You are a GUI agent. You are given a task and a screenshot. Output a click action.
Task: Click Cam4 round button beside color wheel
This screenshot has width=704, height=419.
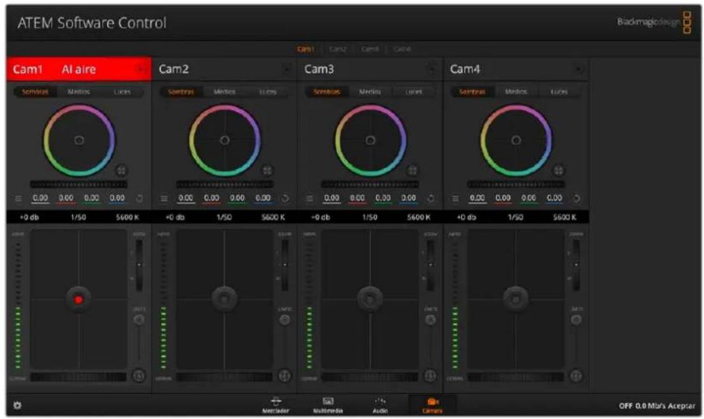click(x=559, y=170)
